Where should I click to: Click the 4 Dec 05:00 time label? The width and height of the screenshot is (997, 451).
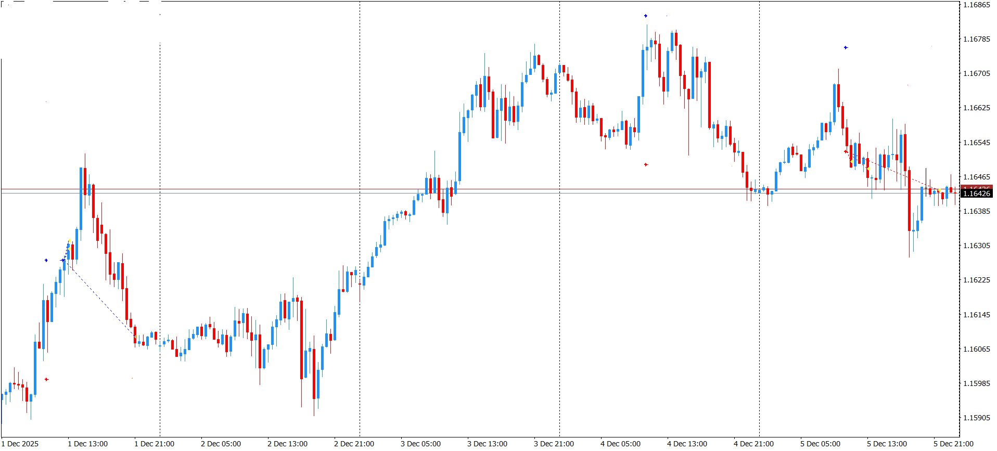(x=621, y=444)
